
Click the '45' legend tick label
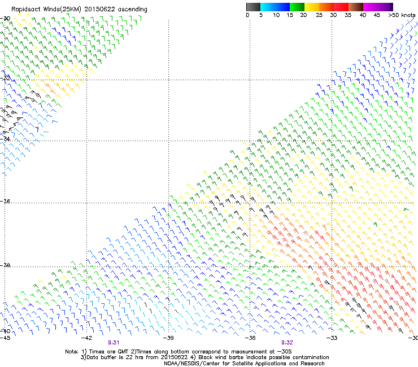(x=377, y=15)
